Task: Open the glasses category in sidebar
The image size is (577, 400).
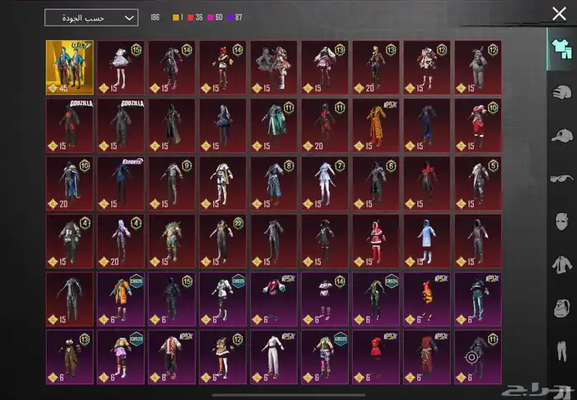Action: click(561, 178)
